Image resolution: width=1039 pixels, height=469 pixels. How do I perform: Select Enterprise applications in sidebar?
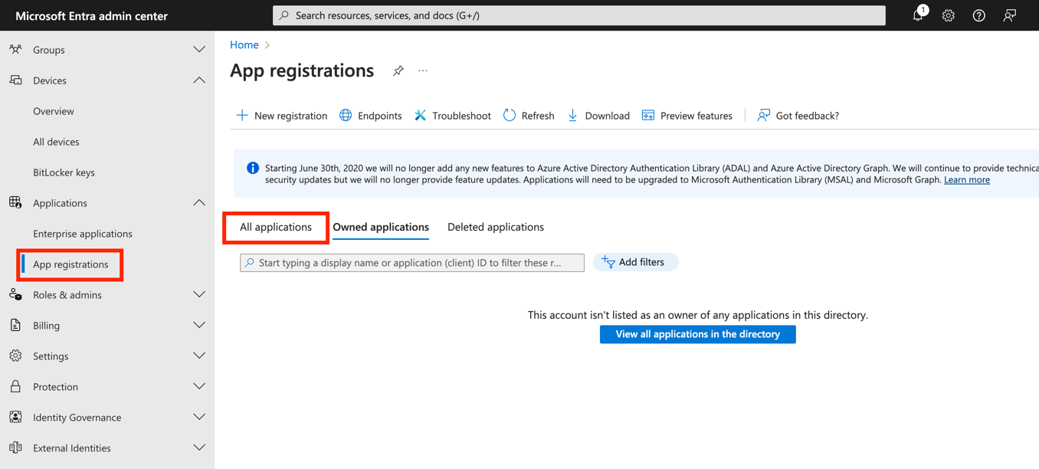click(83, 234)
